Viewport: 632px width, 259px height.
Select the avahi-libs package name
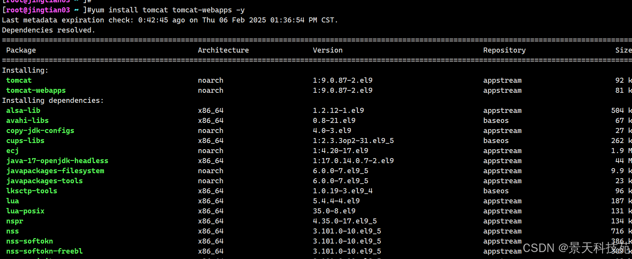point(27,121)
